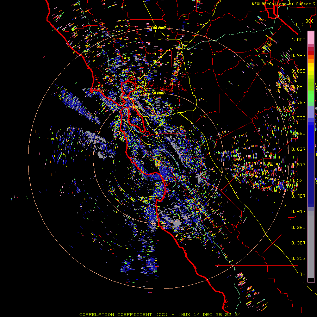The image size is (317, 317).
Task: Pick the bright green segment of the color bar
Action: 311,96
